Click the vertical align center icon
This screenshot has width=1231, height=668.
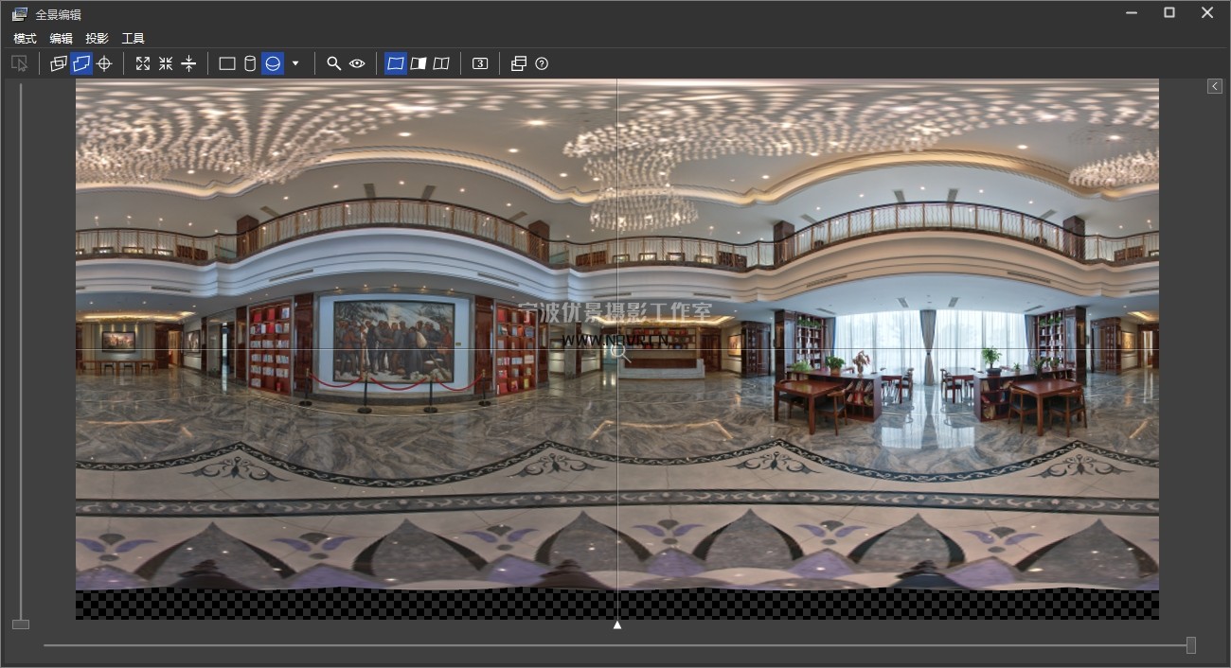(188, 63)
